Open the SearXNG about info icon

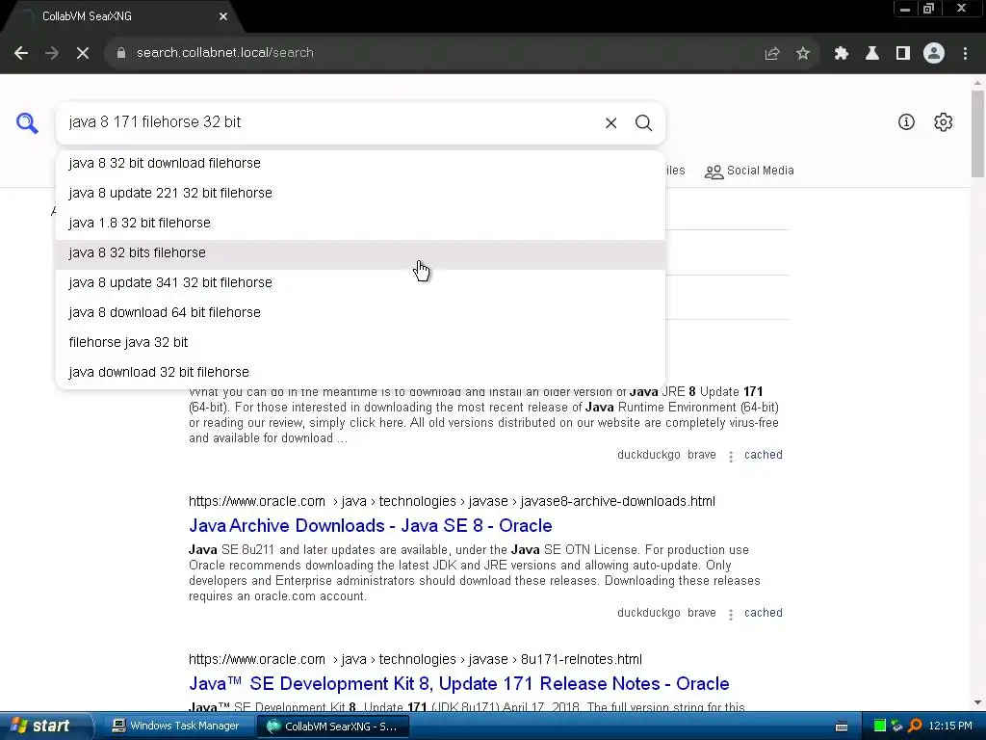(x=906, y=122)
